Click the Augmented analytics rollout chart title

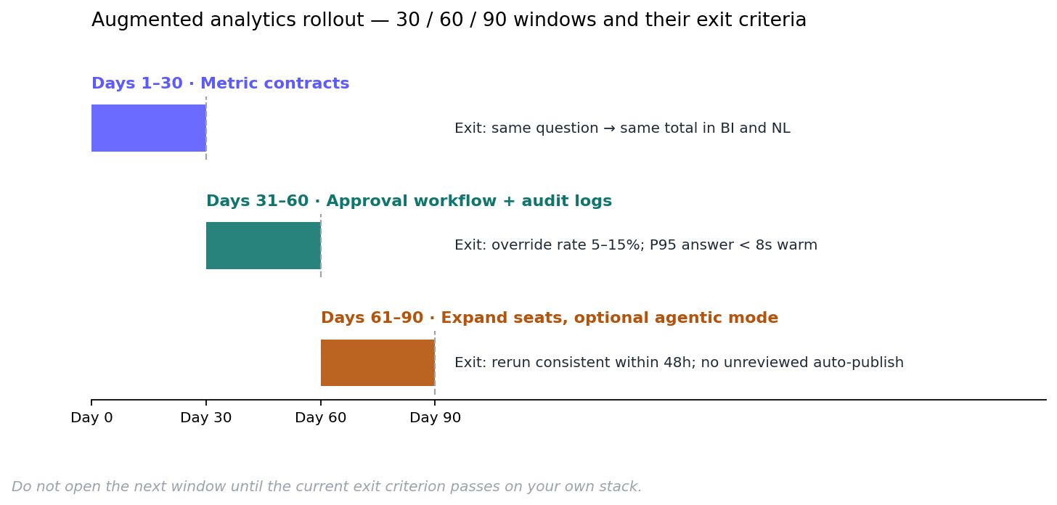(x=449, y=20)
